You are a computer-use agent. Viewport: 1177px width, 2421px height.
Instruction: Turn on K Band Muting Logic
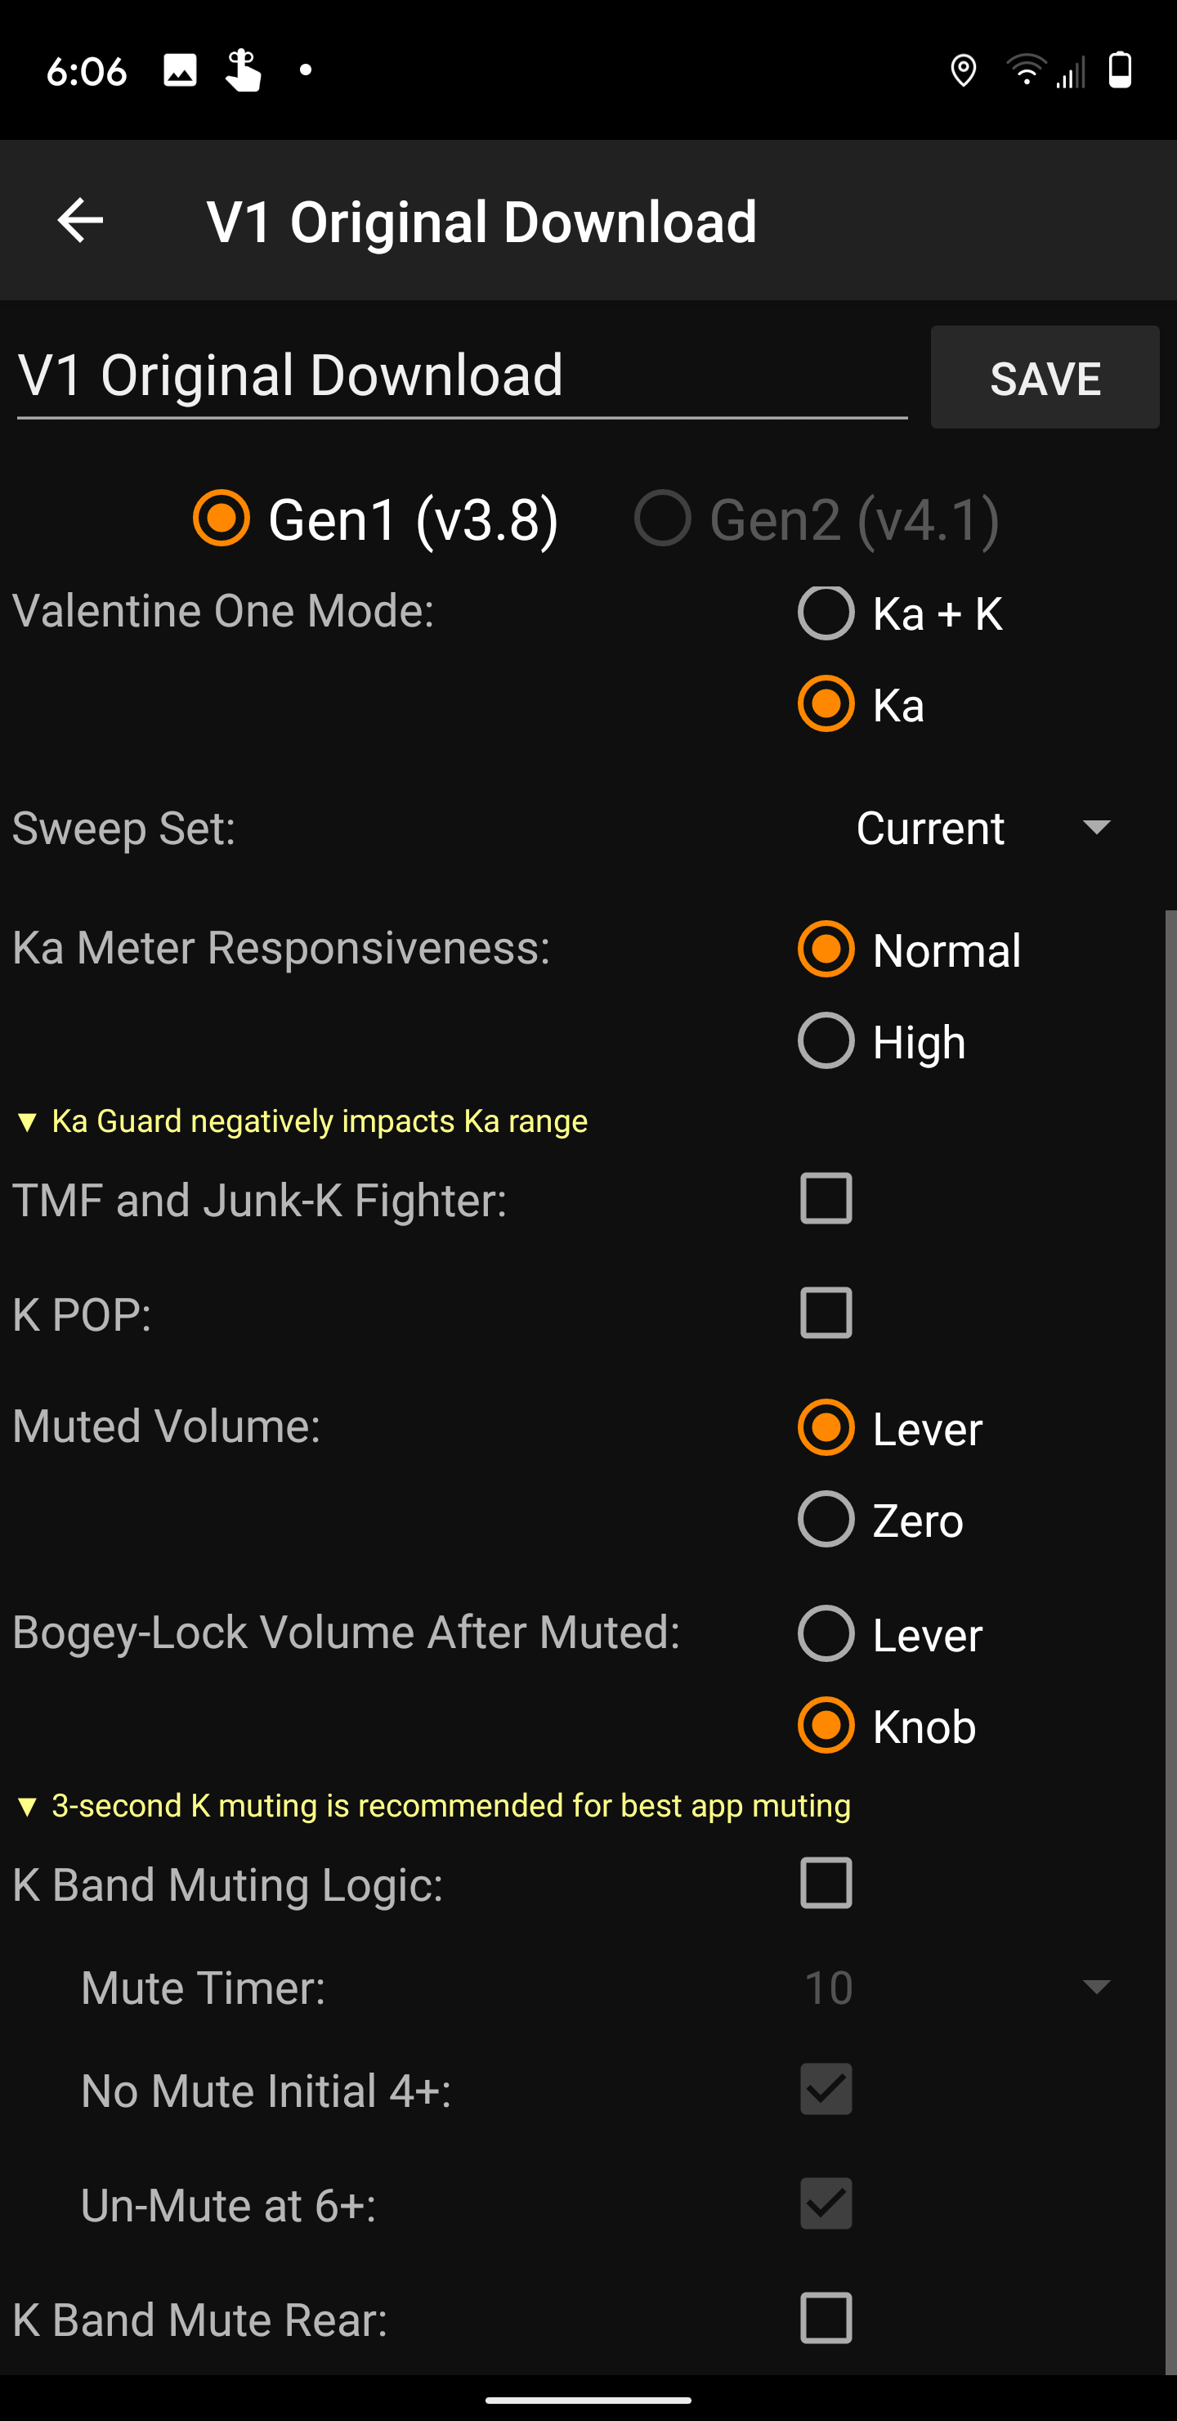[x=826, y=1883]
